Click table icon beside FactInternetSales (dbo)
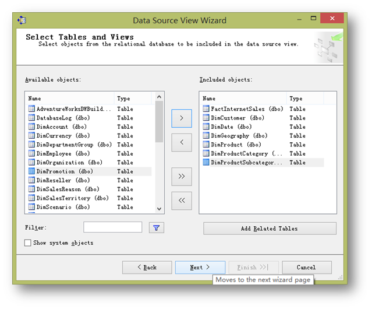 pos(206,109)
